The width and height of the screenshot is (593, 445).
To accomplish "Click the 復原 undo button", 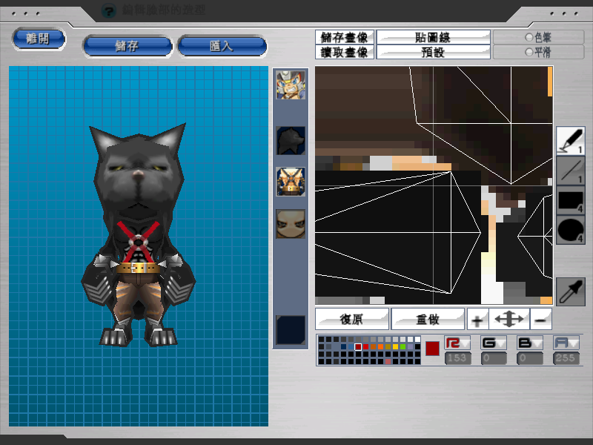I will (352, 319).
